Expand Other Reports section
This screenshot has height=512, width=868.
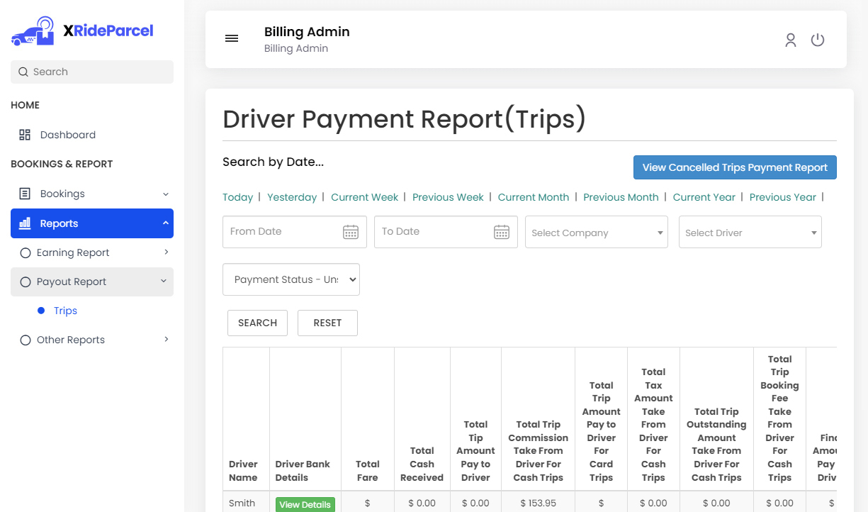[x=166, y=340]
